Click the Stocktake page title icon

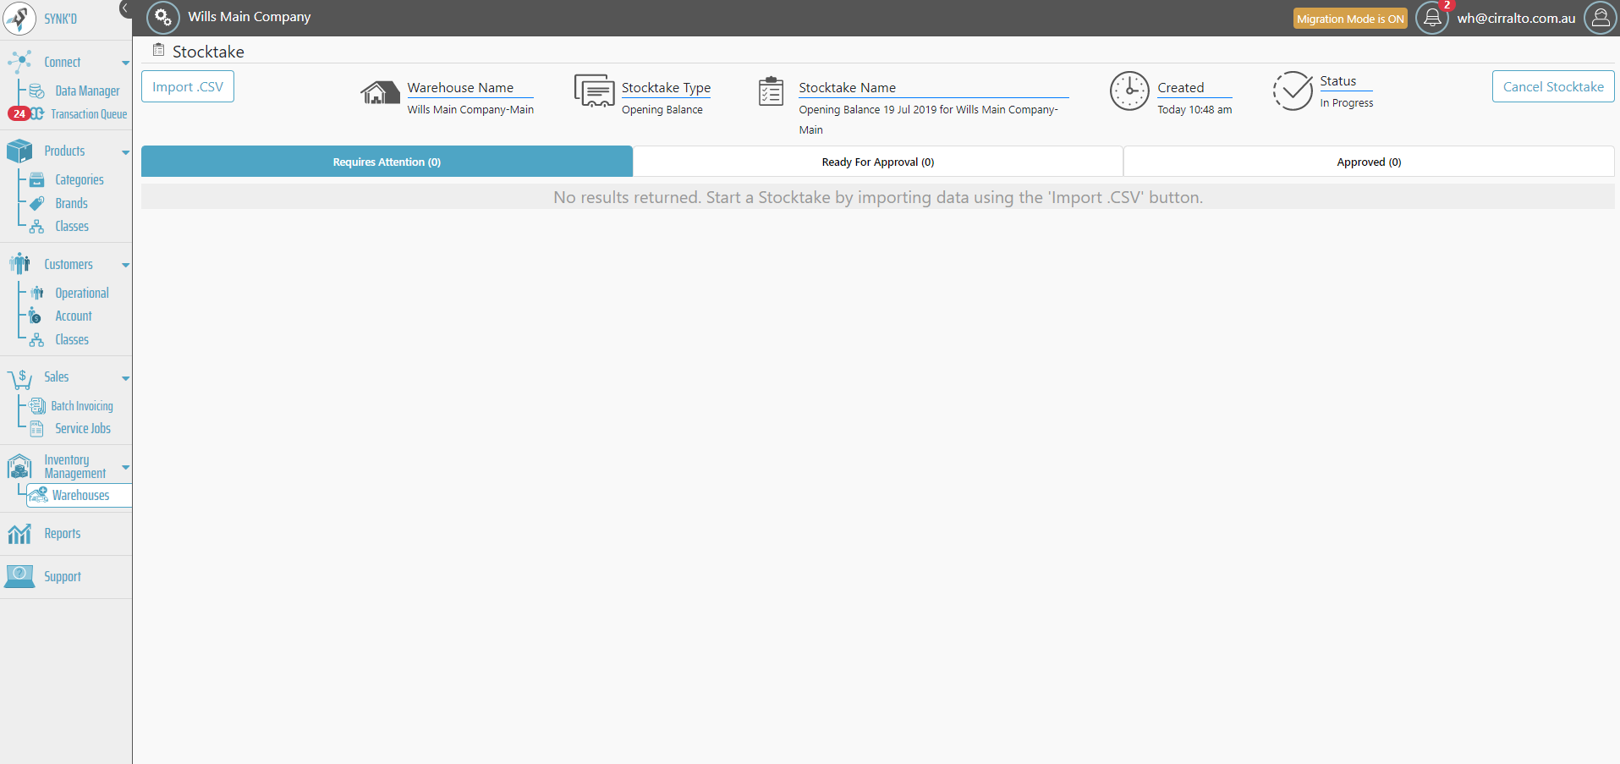tap(158, 50)
